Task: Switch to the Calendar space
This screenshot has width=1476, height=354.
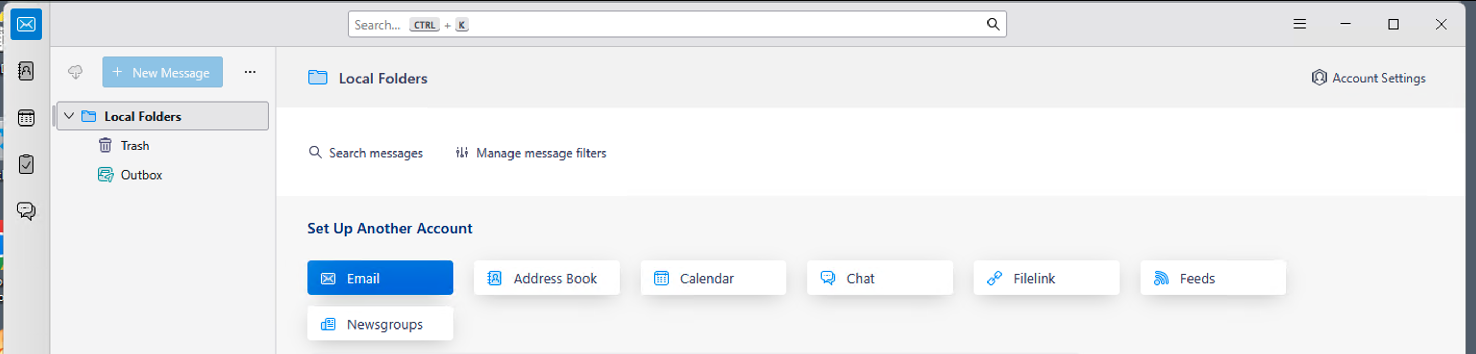Action: [27, 118]
